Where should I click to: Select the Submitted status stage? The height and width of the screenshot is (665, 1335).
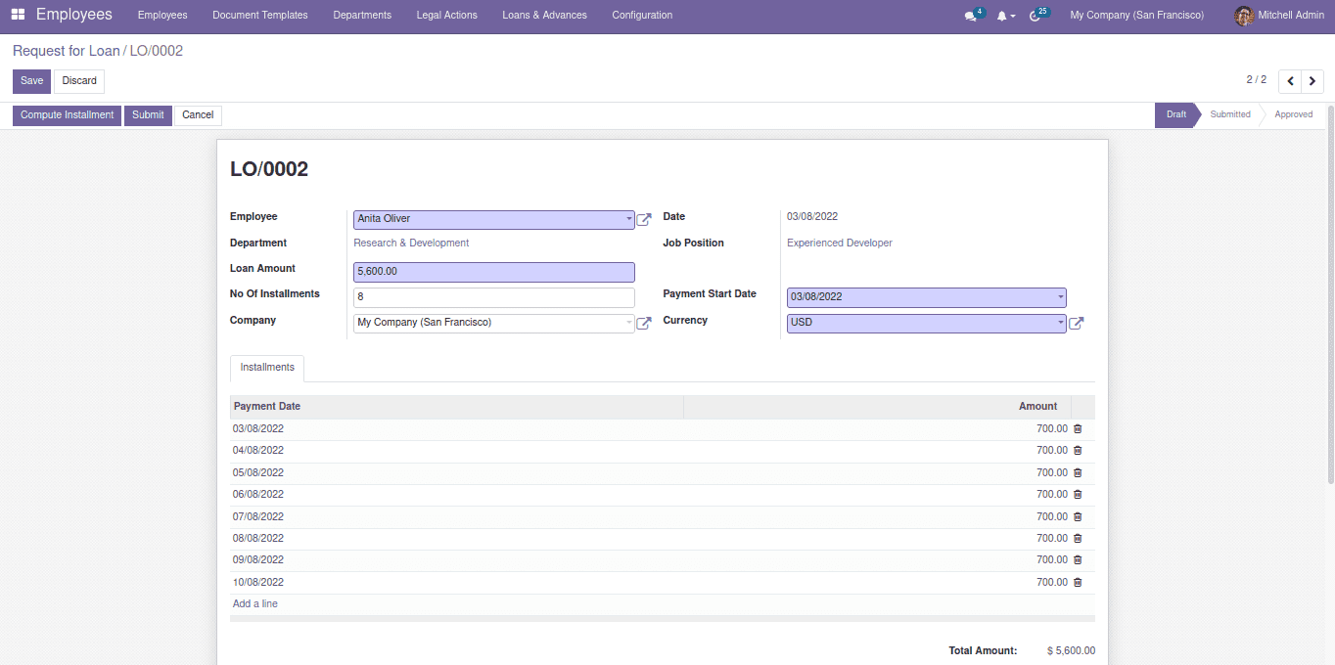click(x=1229, y=114)
